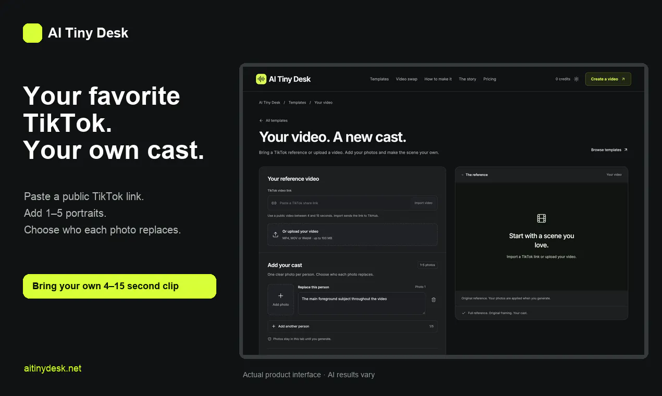Click the 0 credits text
The width and height of the screenshot is (662, 396).
coord(563,79)
